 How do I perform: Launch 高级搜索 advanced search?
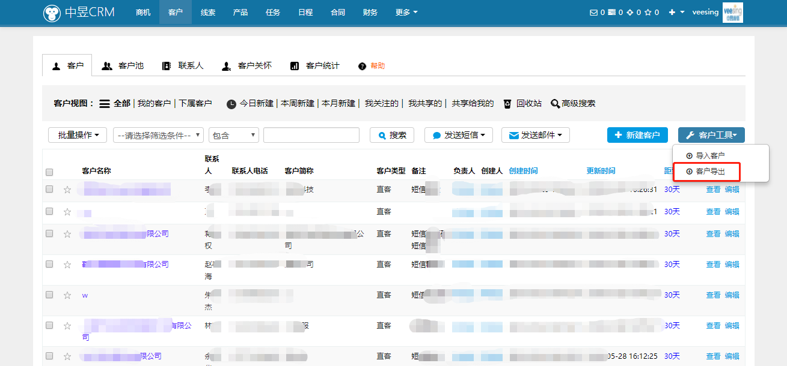(578, 103)
